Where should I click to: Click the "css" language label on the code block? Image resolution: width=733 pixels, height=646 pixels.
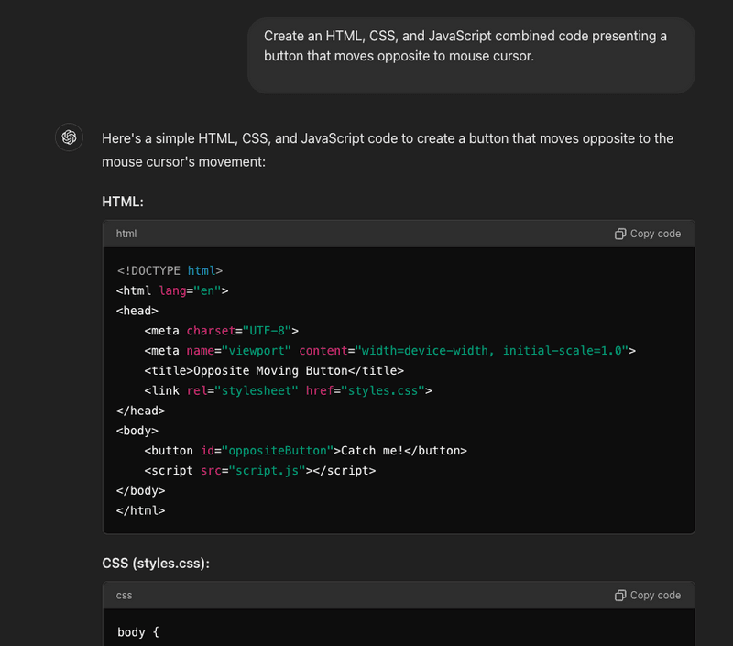[x=125, y=596]
